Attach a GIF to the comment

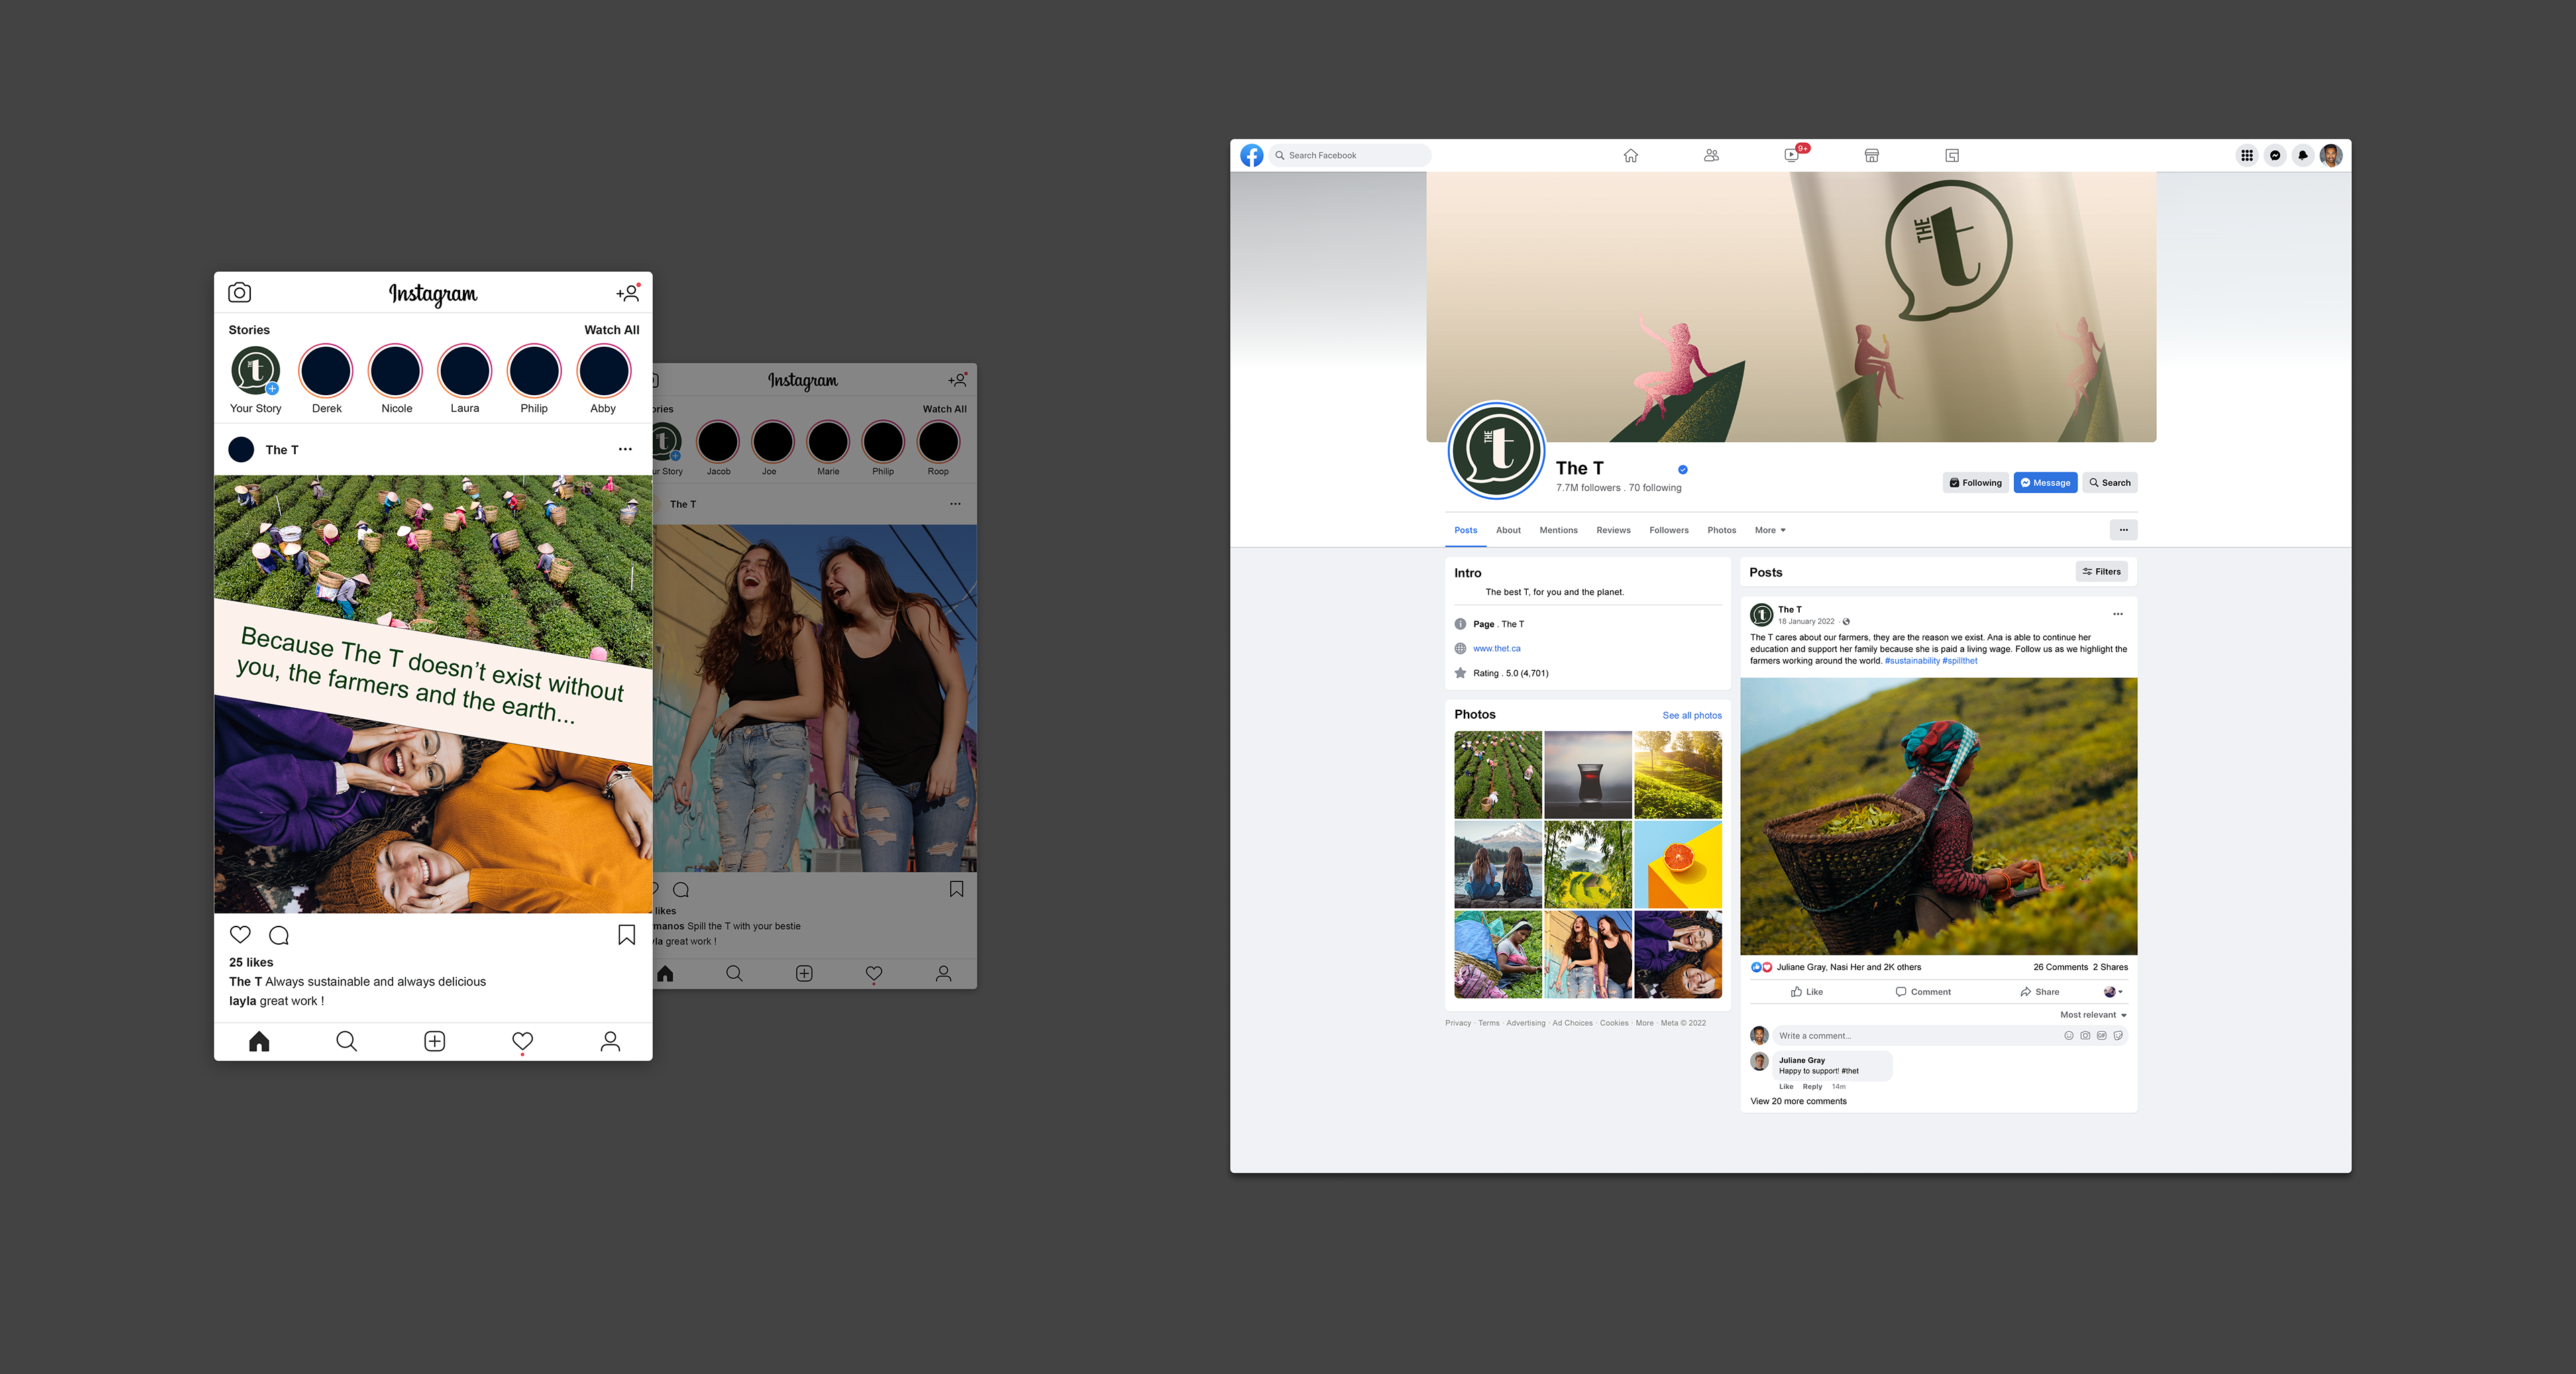click(x=2102, y=1036)
